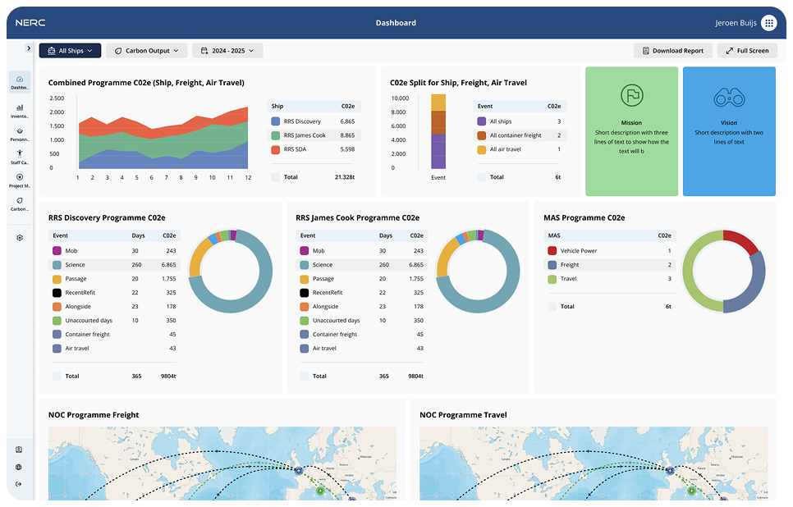This screenshot has height=507, width=793.
Task: Open the Dashboard page in the sidebar
Action: (x=18, y=81)
